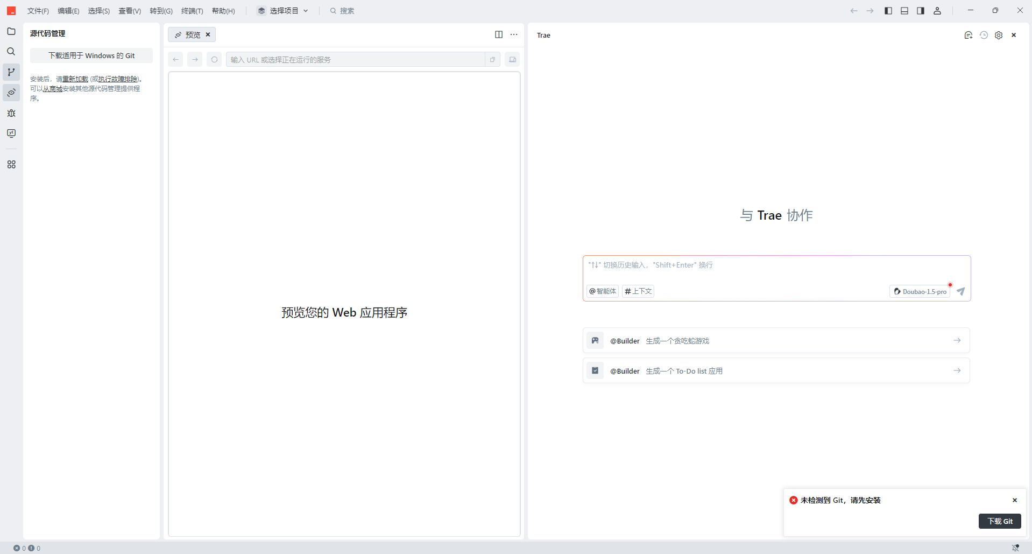Choose the 生成一个 To-Do list 应用 suggestion
The height and width of the screenshot is (554, 1032).
776,370
